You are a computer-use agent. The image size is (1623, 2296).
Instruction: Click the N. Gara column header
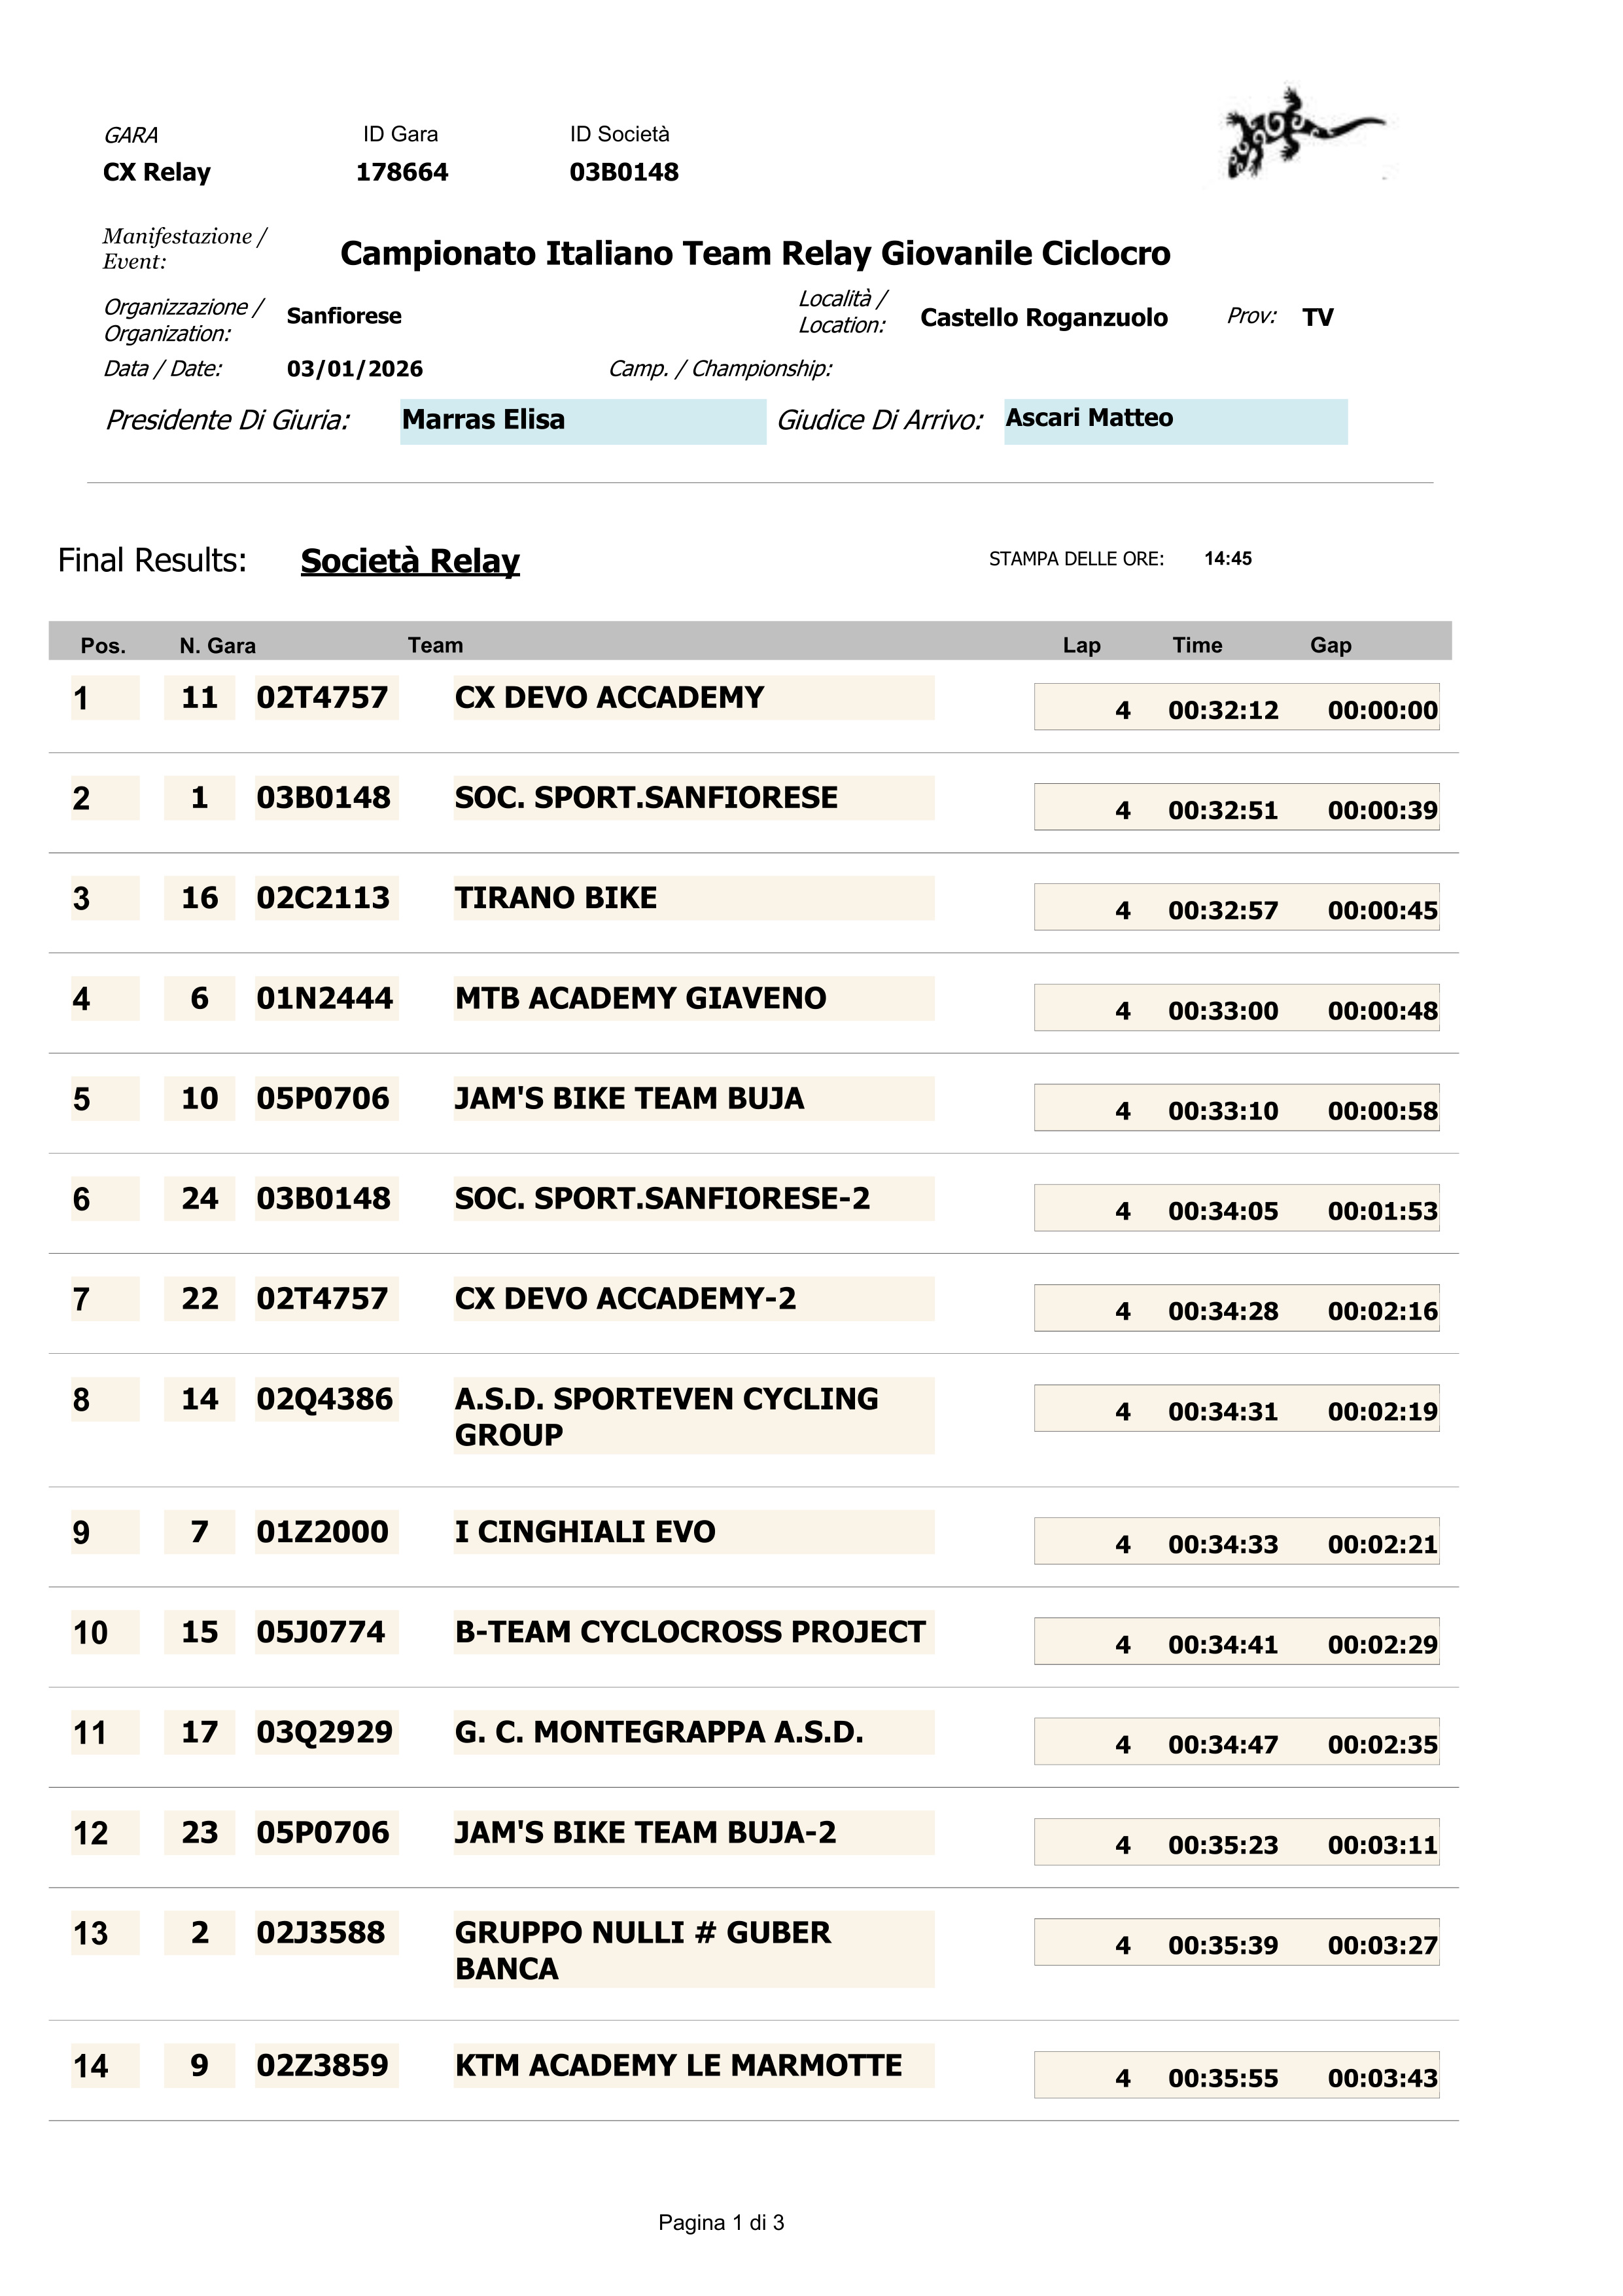pyautogui.click(x=217, y=646)
